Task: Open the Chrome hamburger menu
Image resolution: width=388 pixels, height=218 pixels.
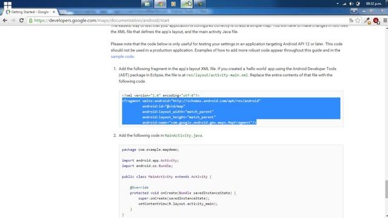Action: 385,21
